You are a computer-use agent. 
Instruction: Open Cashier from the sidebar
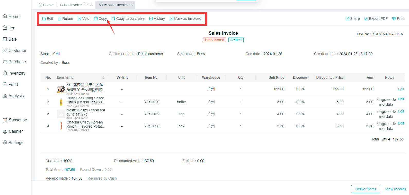pos(16,131)
